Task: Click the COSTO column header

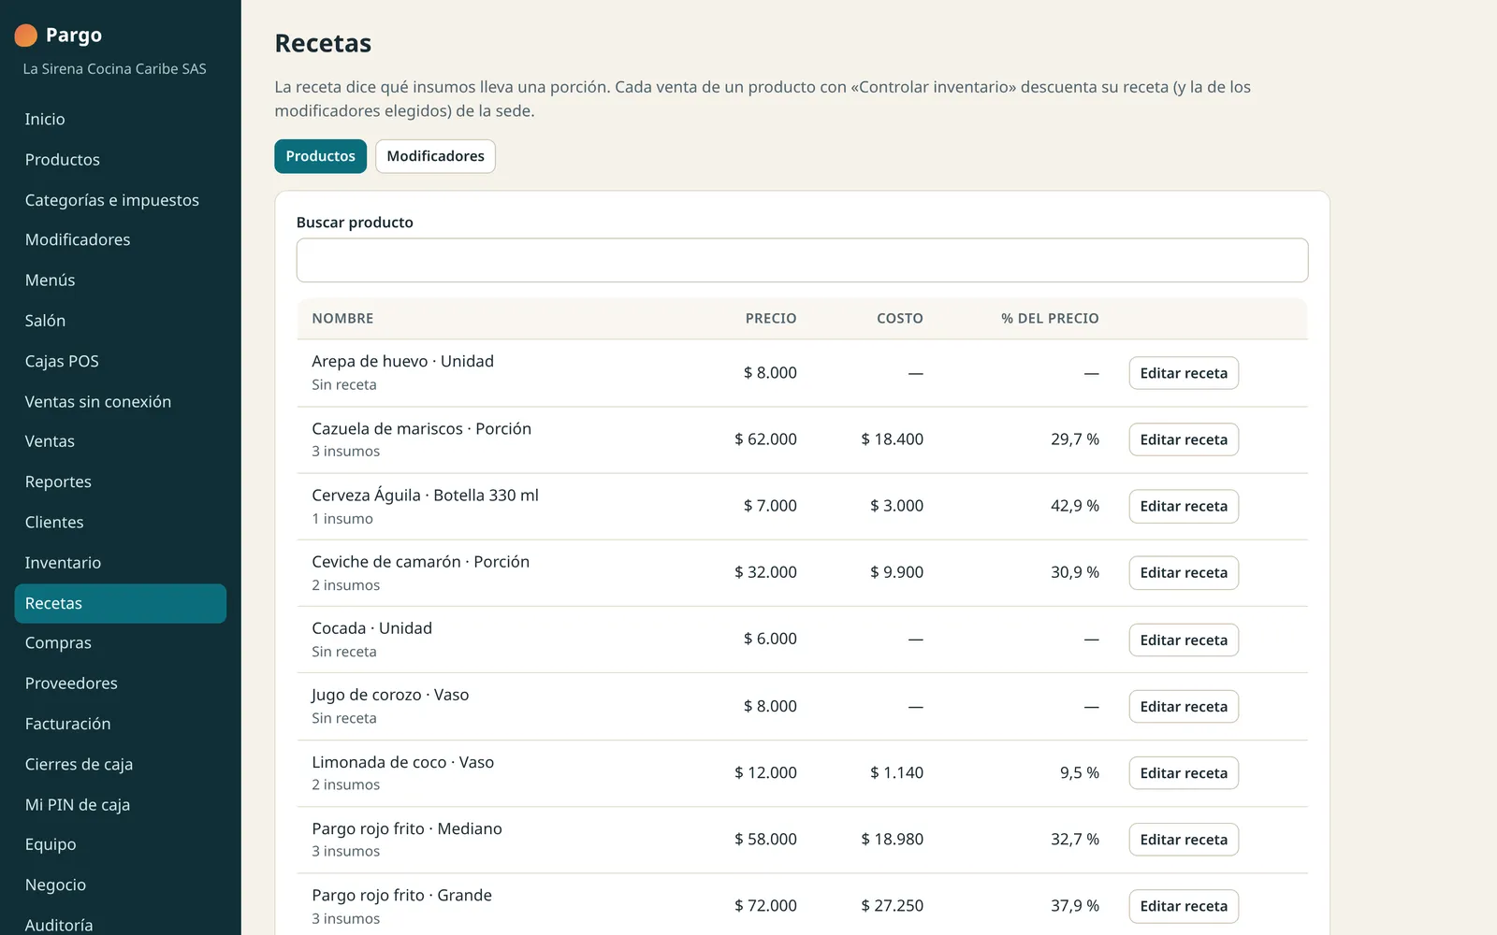Action: 900,319
